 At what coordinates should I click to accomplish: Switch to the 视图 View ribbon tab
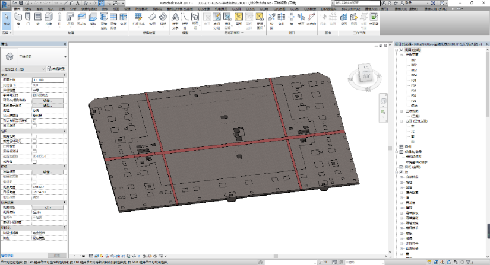tap(116, 9)
